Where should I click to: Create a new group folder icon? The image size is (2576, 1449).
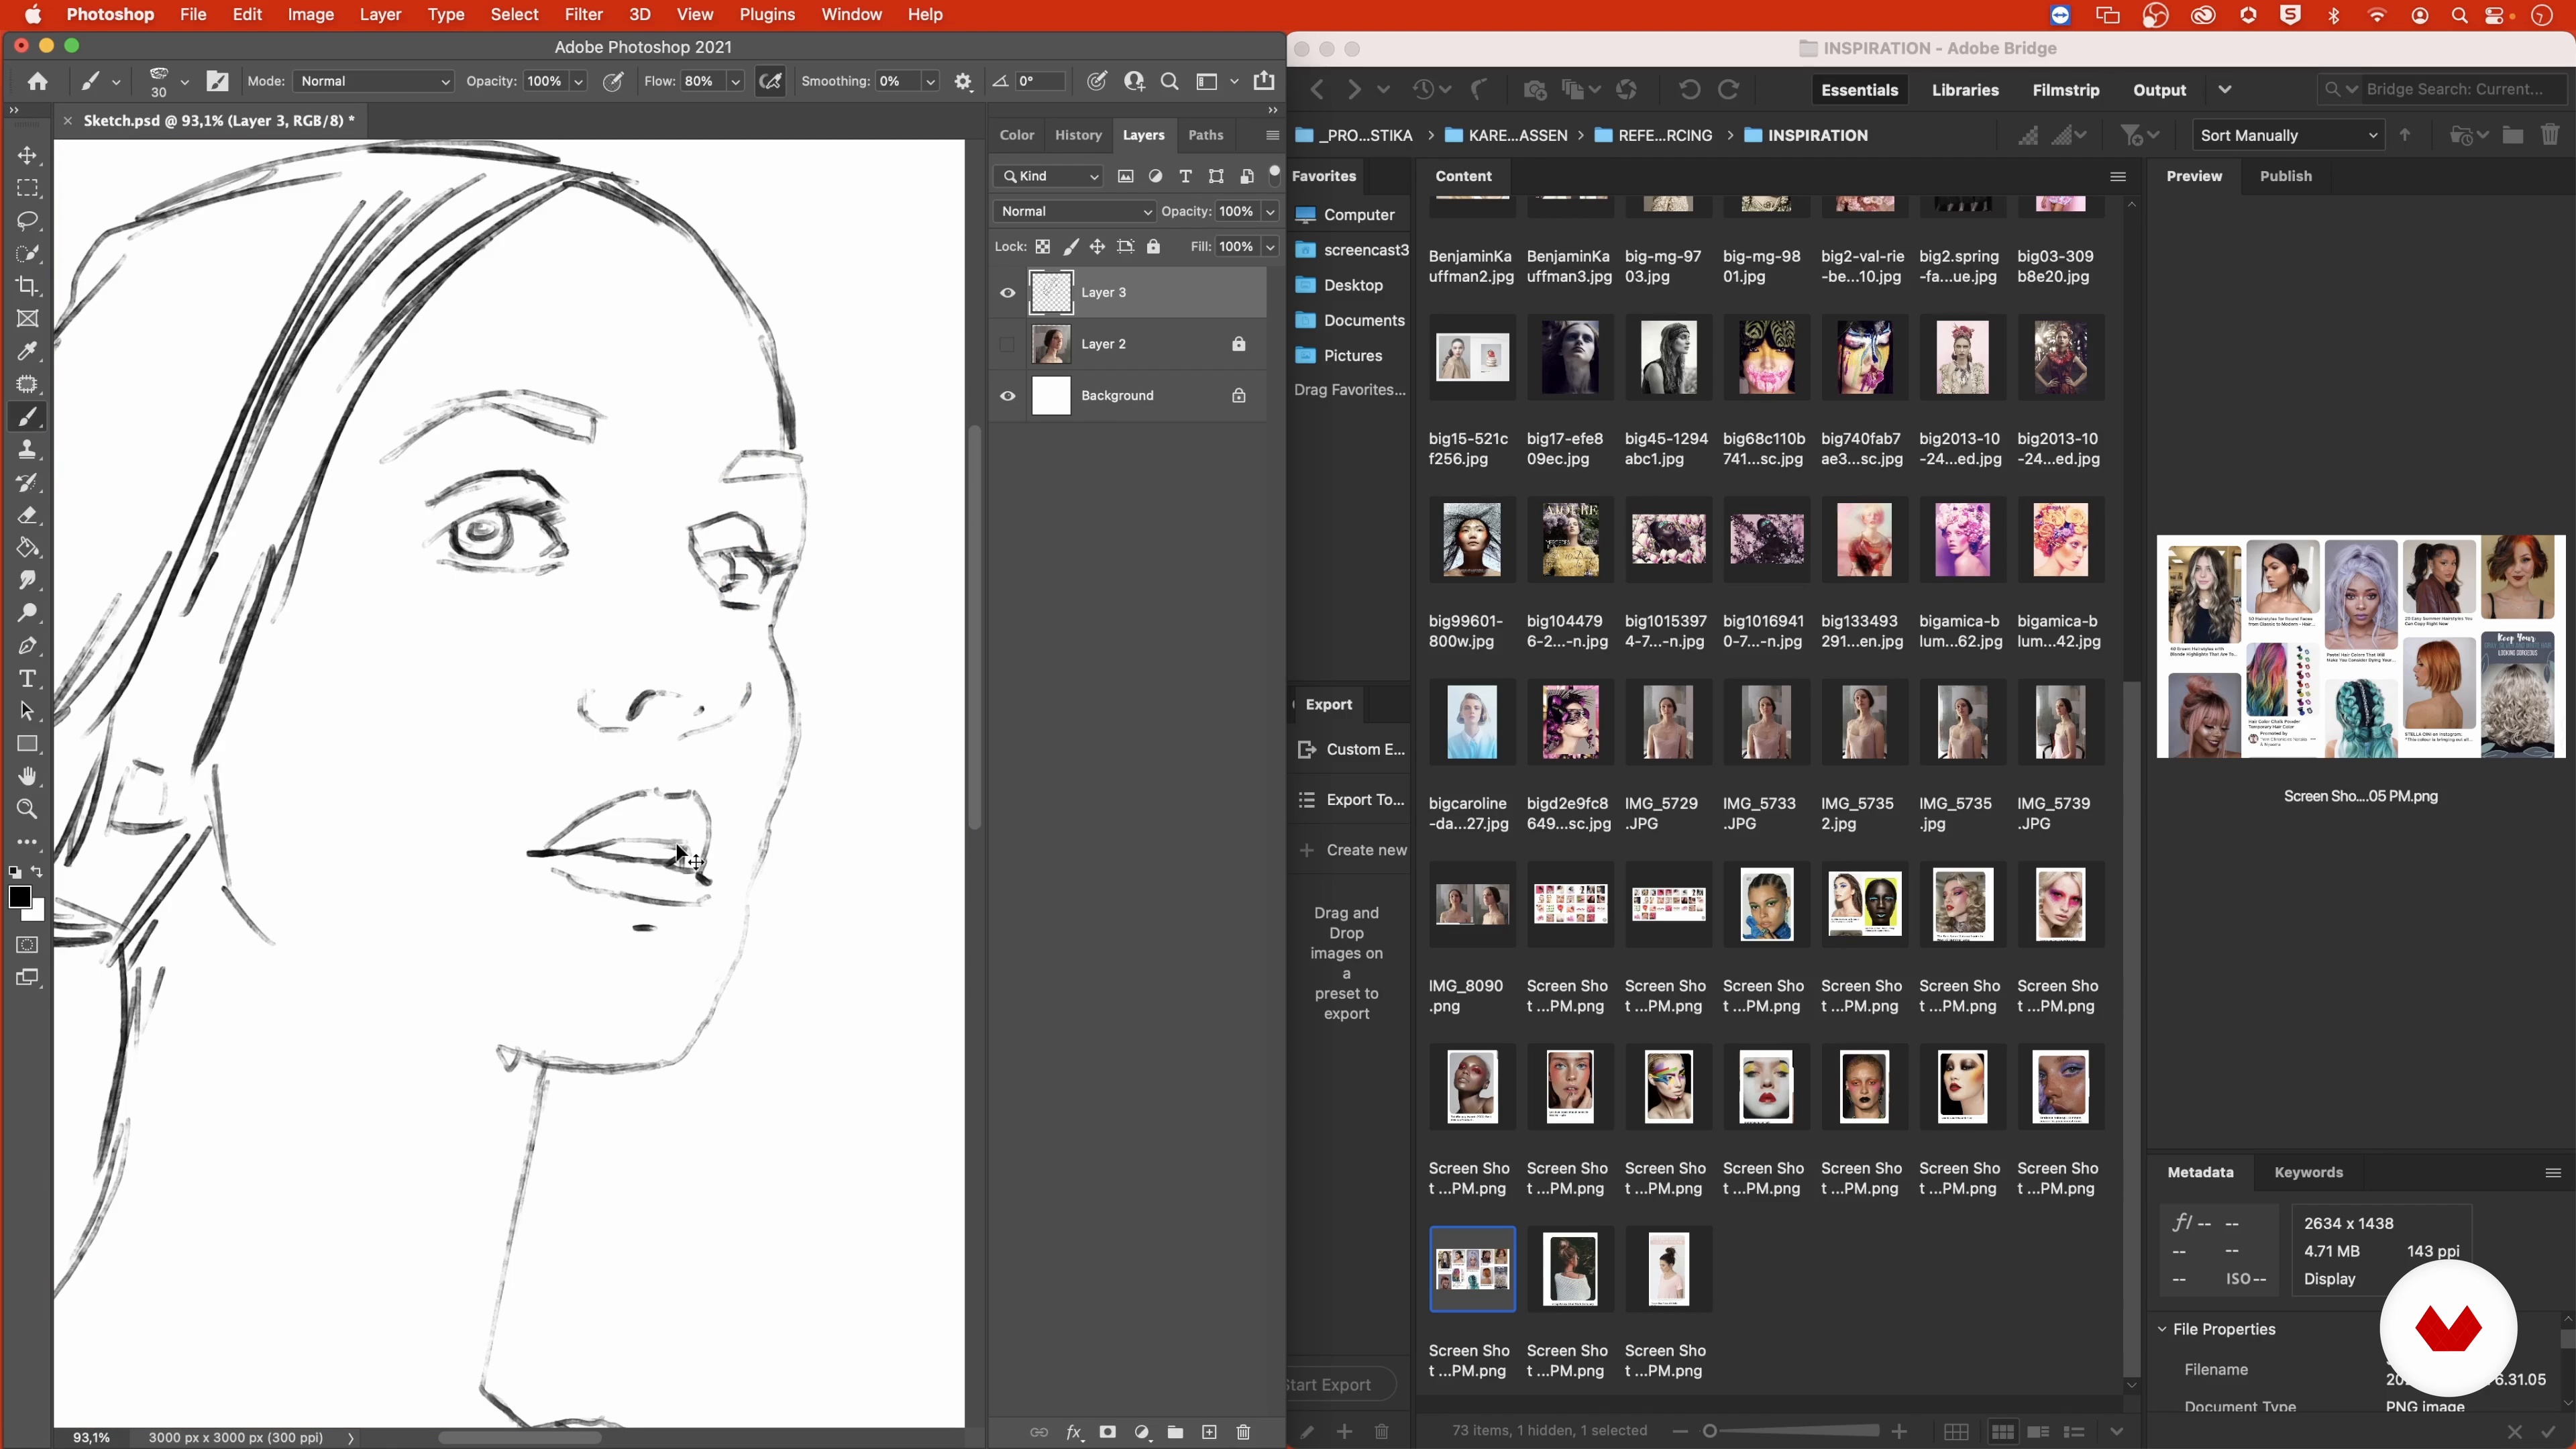click(x=1175, y=1433)
